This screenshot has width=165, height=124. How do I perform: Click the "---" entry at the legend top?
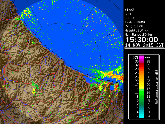[147, 57]
